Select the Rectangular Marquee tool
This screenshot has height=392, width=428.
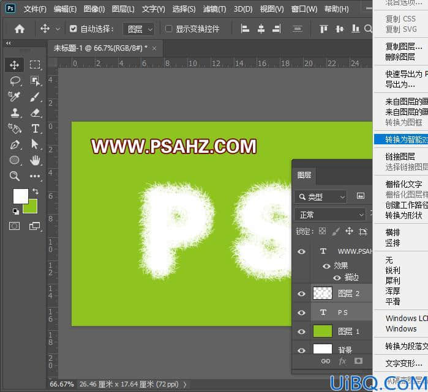pyautogui.click(x=35, y=65)
